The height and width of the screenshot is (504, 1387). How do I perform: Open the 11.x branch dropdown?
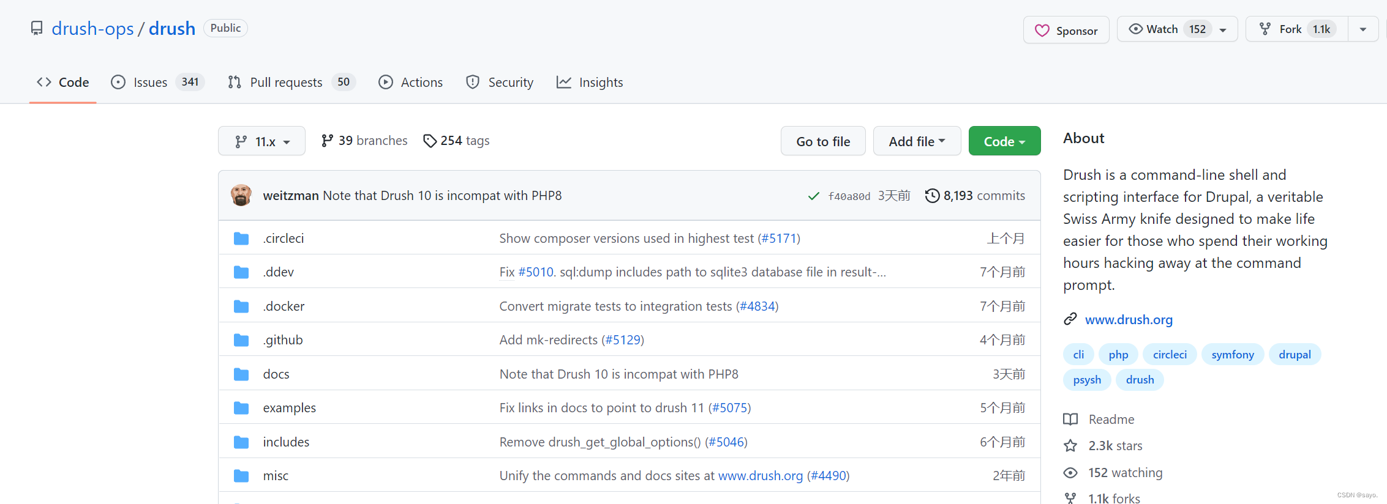coord(261,141)
